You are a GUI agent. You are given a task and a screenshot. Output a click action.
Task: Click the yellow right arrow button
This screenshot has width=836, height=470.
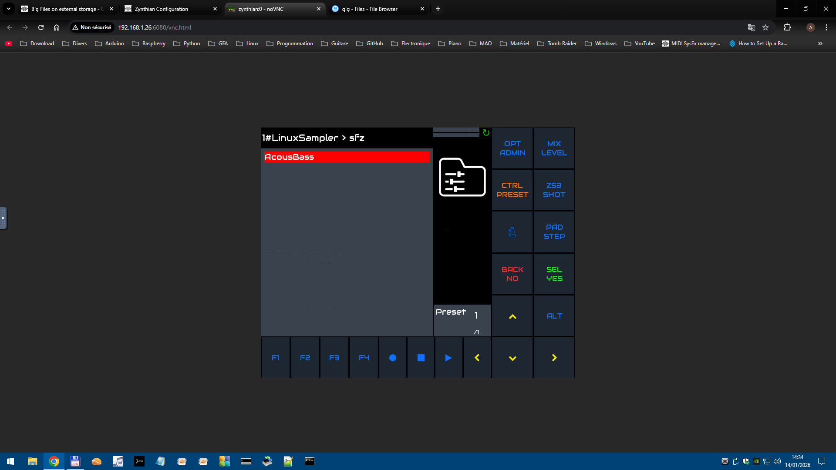[x=554, y=358]
